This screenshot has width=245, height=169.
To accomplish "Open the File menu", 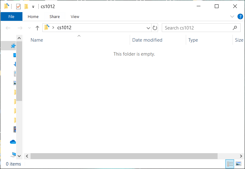I will 11,16.
